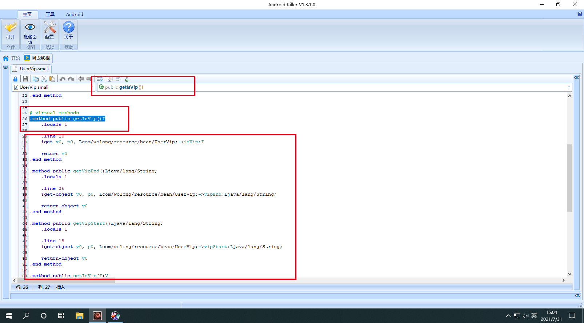Toggle the word wrap icon
The width and height of the screenshot is (584, 323).
(x=99, y=79)
